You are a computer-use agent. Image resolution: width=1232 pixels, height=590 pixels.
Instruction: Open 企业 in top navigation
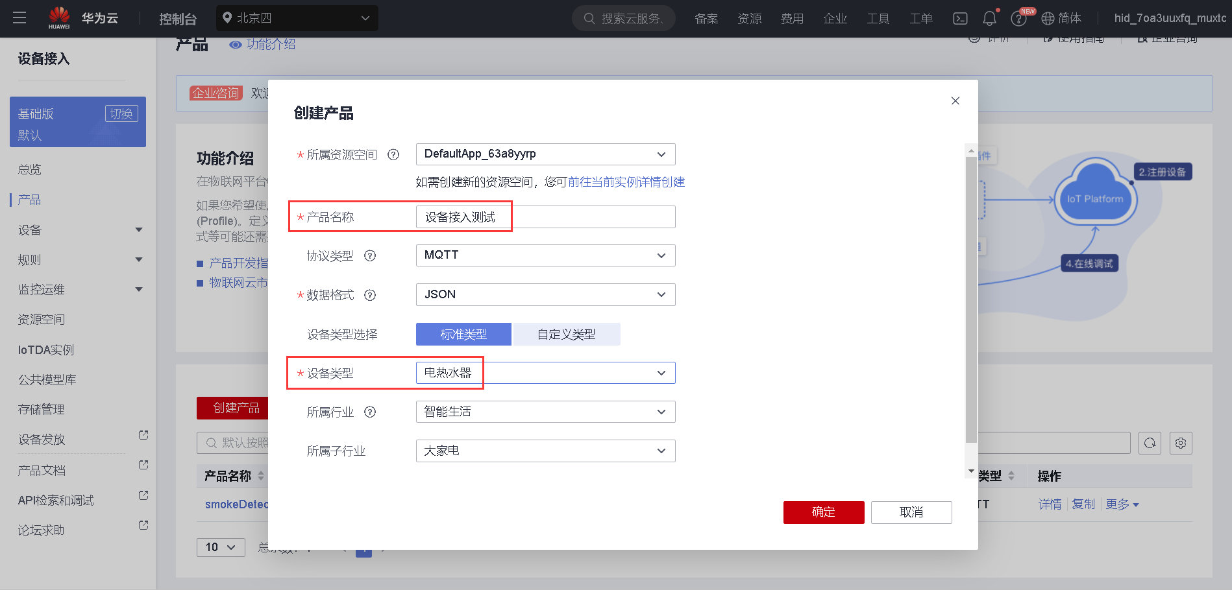(x=835, y=19)
